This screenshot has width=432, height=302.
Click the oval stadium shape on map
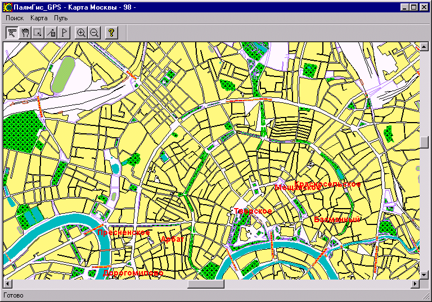[x=64, y=75]
